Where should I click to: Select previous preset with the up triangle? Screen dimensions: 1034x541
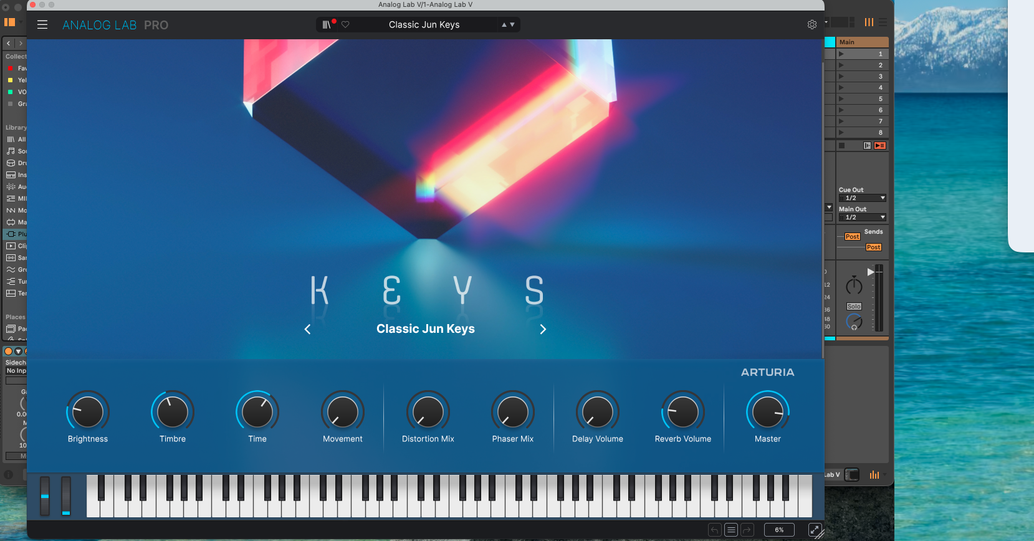504,25
